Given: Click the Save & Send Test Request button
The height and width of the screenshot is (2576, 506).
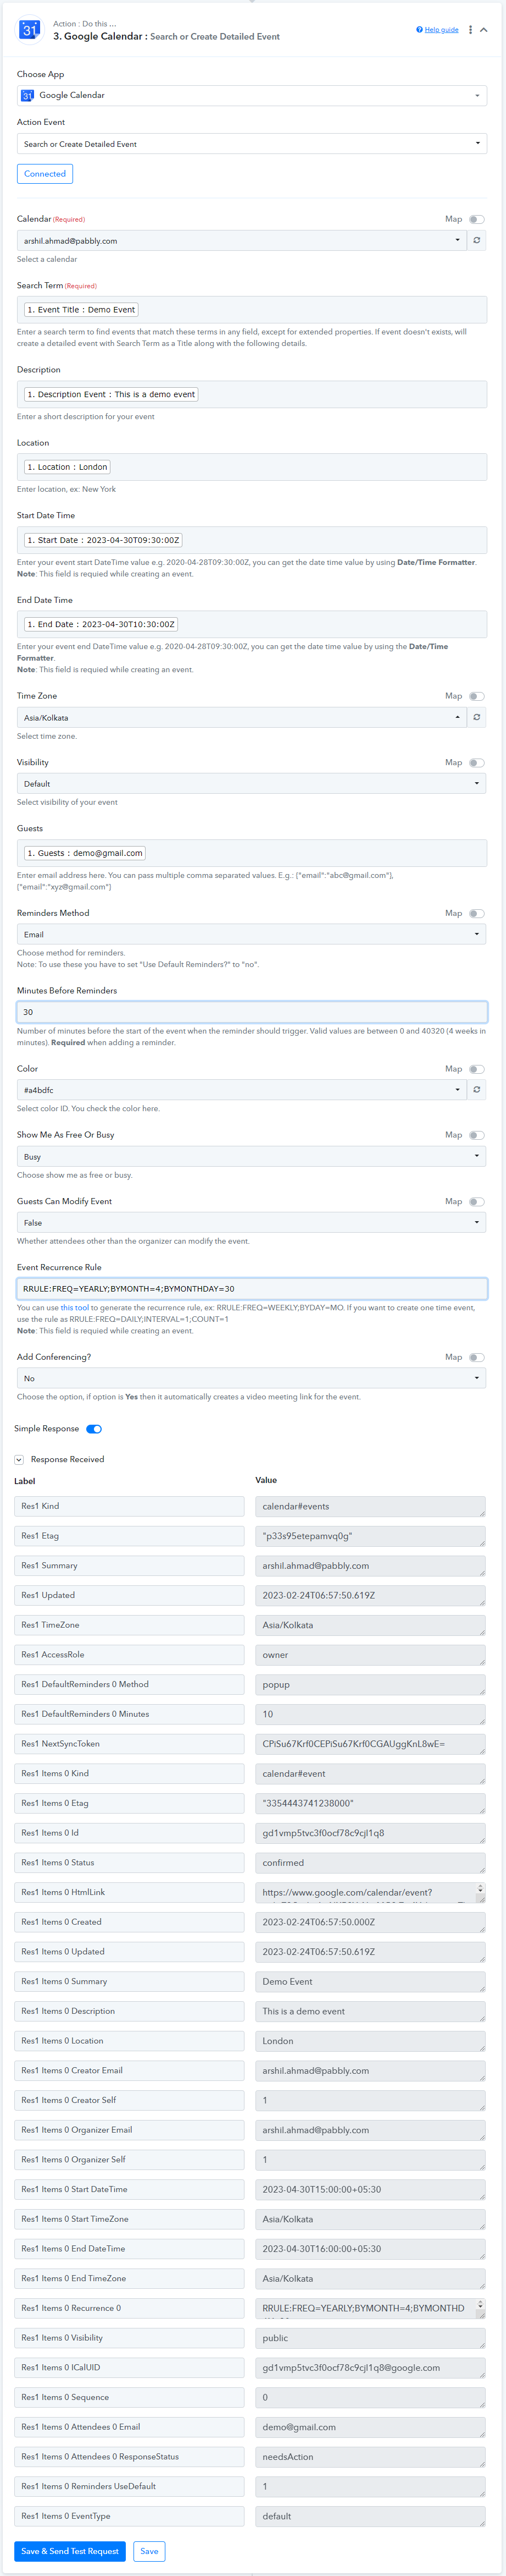Looking at the screenshot, I should point(70,2551).
